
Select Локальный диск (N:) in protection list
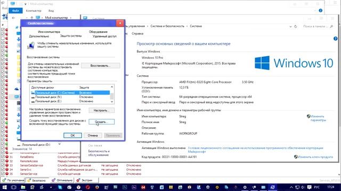coord(70,97)
